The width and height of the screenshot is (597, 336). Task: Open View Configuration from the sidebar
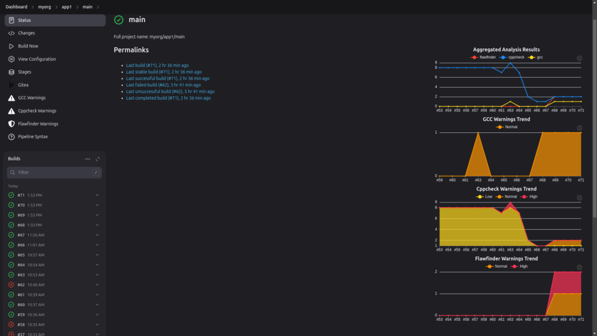tap(55, 59)
